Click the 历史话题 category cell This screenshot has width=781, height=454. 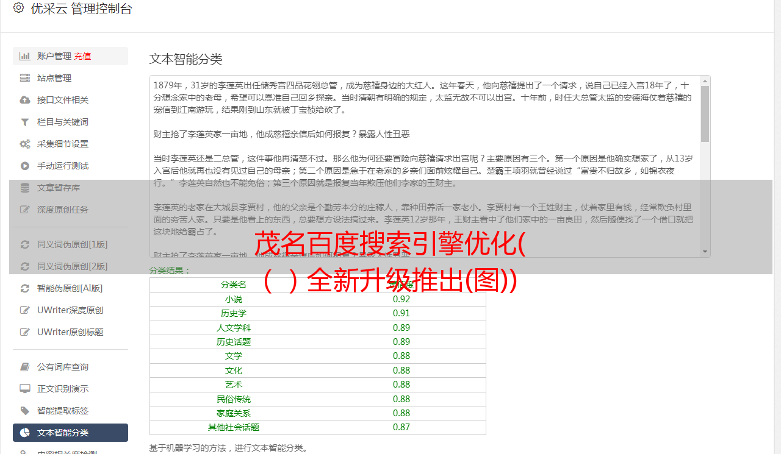(234, 342)
